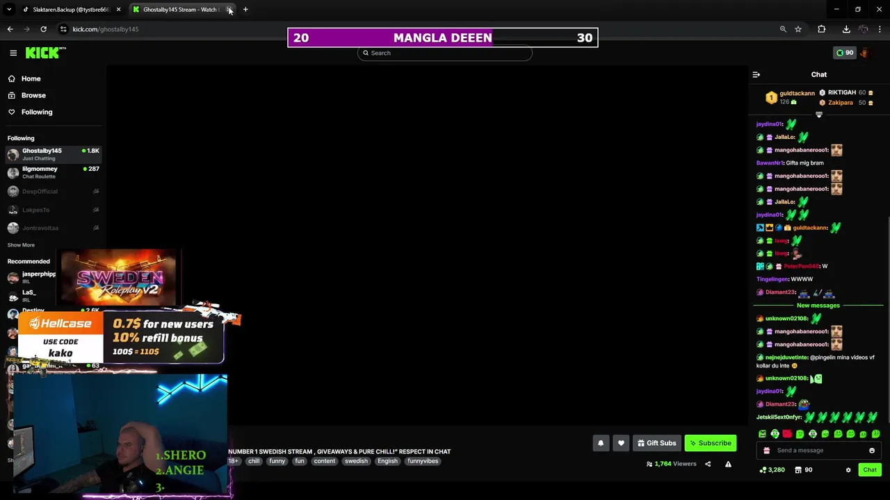Open gift icon in message box
890x500 pixels.
(x=767, y=451)
